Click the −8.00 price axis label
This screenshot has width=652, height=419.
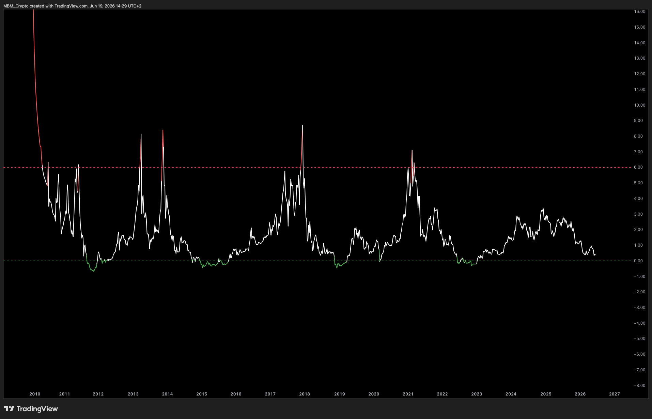[639, 386]
